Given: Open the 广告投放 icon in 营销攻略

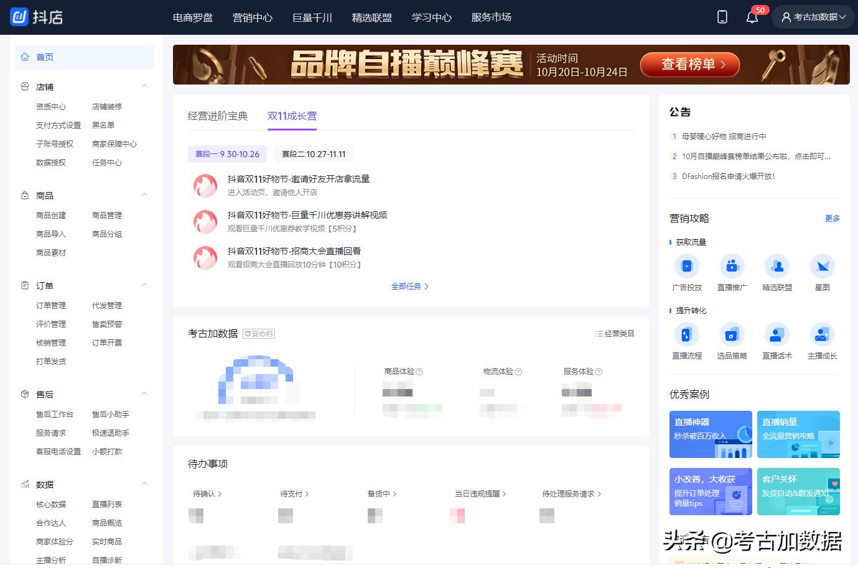Looking at the screenshot, I should (x=687, y=267).
